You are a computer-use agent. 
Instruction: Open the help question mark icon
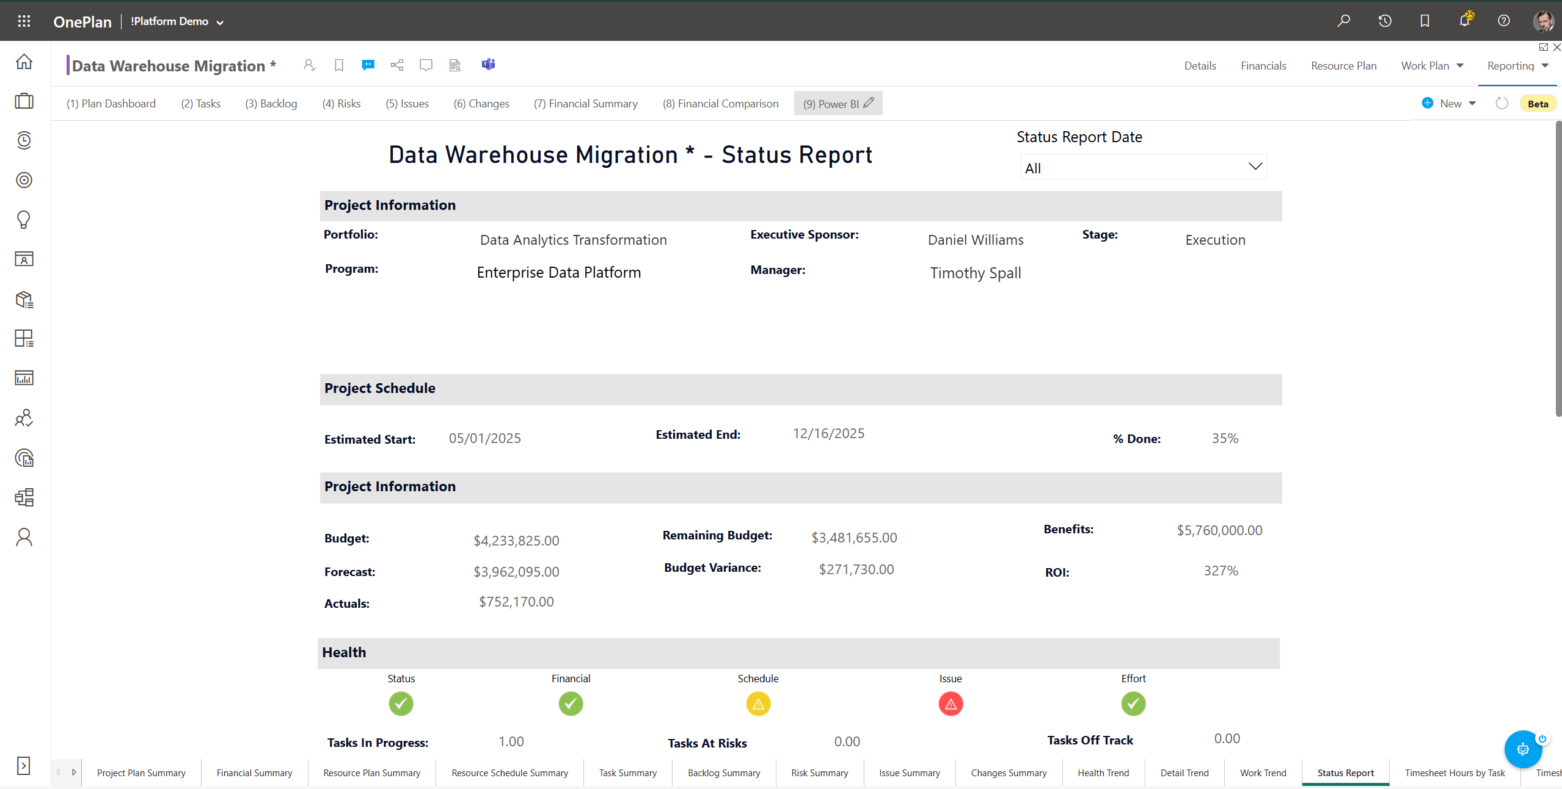[x=1504, y=21]
